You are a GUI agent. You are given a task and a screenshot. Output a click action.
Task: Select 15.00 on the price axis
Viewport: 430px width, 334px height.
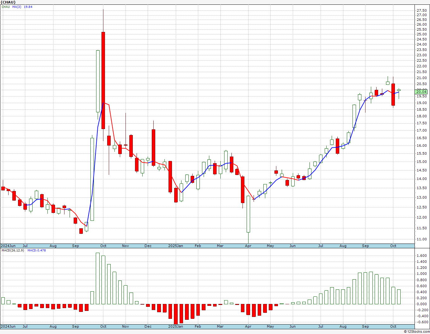[x=421, y=162]
